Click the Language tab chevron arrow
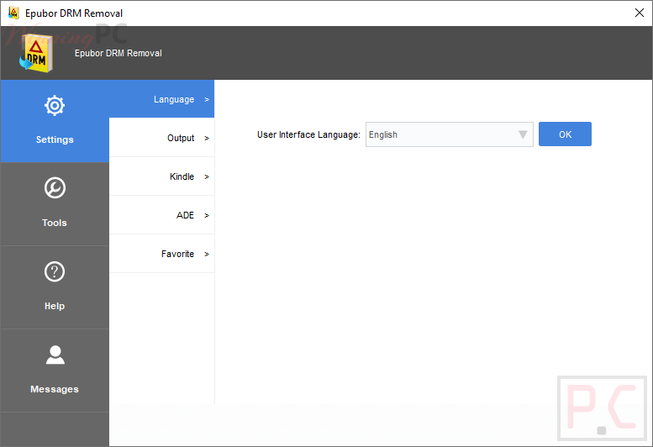 207,99
